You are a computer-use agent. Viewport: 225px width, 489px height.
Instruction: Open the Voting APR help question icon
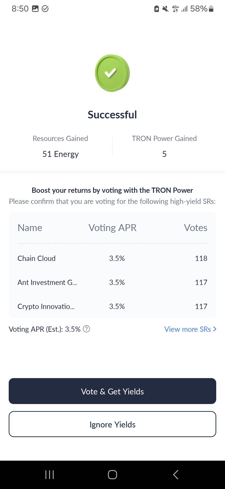pos(86,329)
